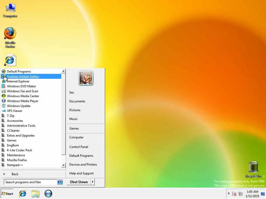Open the Shut Down options arrow
Screen dimensions: 266x199
click(93, 182)
